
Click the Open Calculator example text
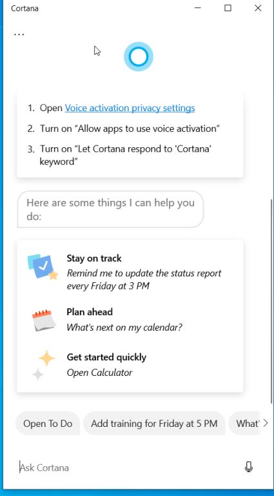click(99, 373)
